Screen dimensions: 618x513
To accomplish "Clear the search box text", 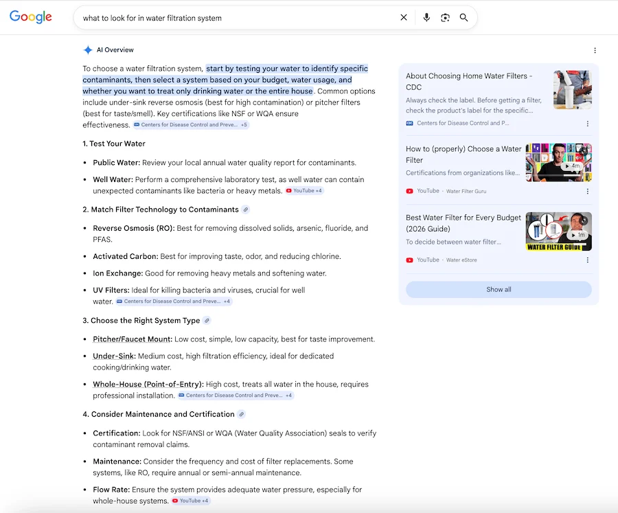I will tap(404, 18).
